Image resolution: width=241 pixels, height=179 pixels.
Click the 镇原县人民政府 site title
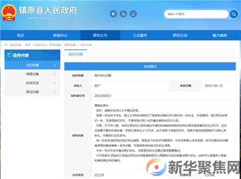pos(48,10)
